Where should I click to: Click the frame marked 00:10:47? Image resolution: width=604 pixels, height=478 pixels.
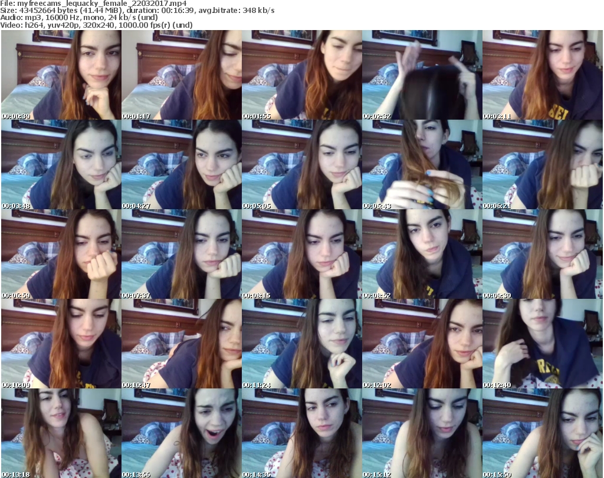point(182,344)
